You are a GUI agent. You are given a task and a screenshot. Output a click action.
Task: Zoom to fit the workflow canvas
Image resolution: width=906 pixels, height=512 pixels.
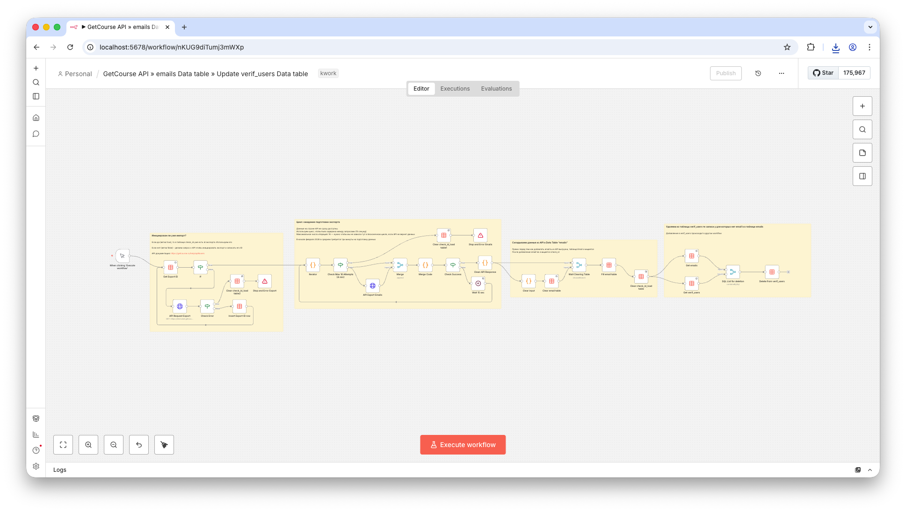tap(63, 445)
